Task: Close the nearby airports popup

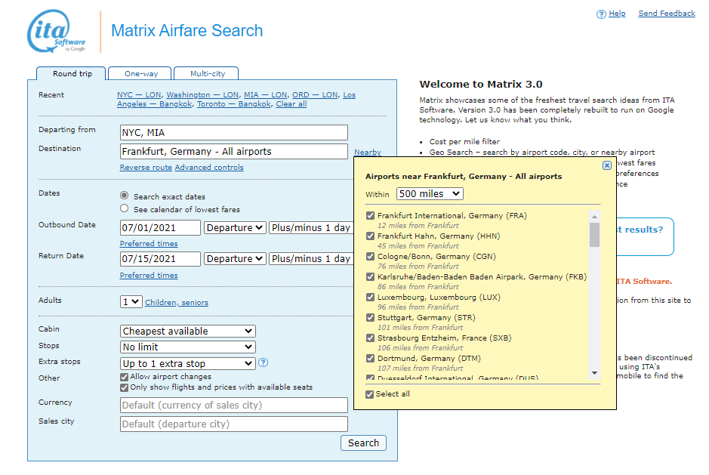Action: pos(607,165)
